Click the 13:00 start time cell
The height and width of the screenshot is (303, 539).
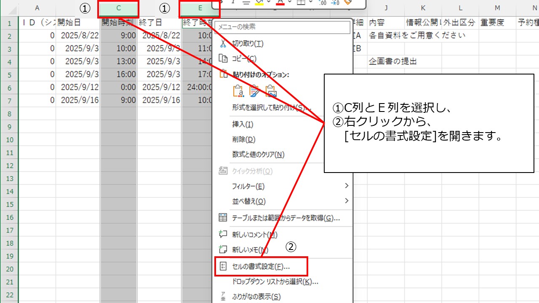click(x=118, y=62)
